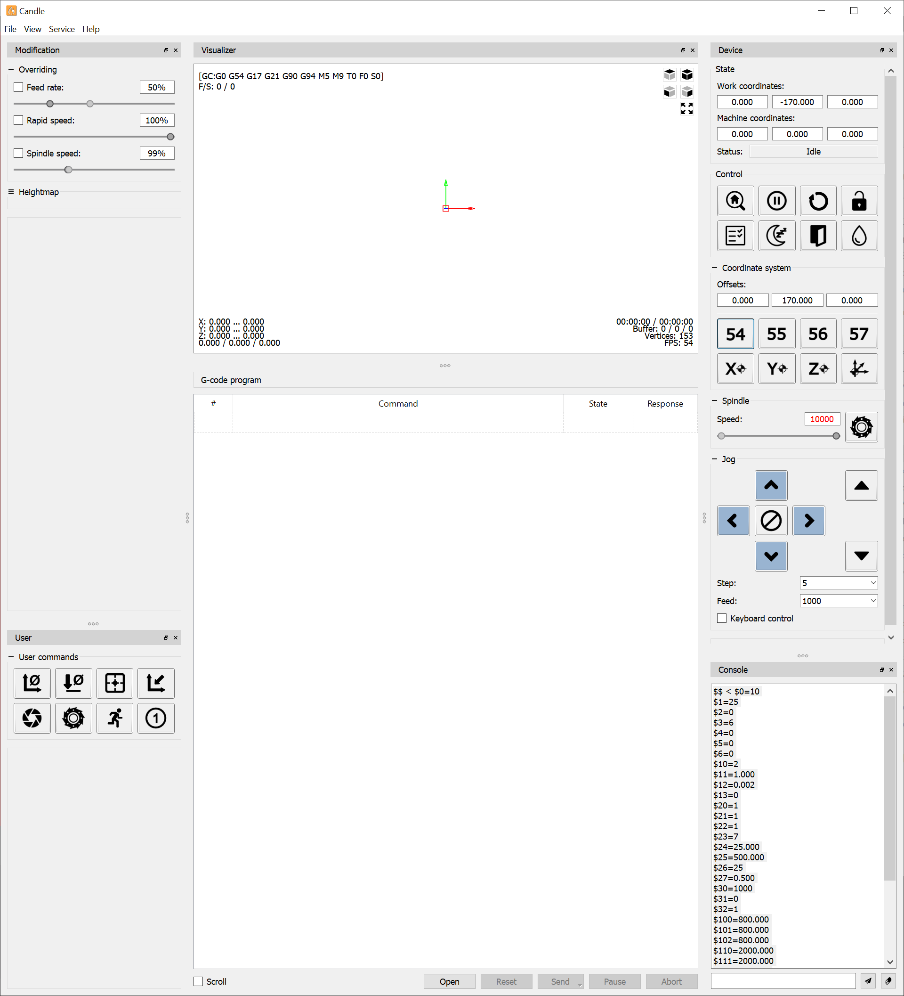The height and width of the screenshot is (996, 904).
Task: Open the jog Feed dropdown
Action: pyautogui.click(x=838, y=601)
